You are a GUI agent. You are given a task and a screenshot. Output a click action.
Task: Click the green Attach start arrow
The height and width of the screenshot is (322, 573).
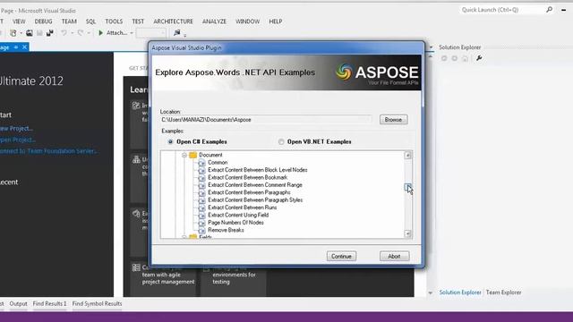point(100,33)
